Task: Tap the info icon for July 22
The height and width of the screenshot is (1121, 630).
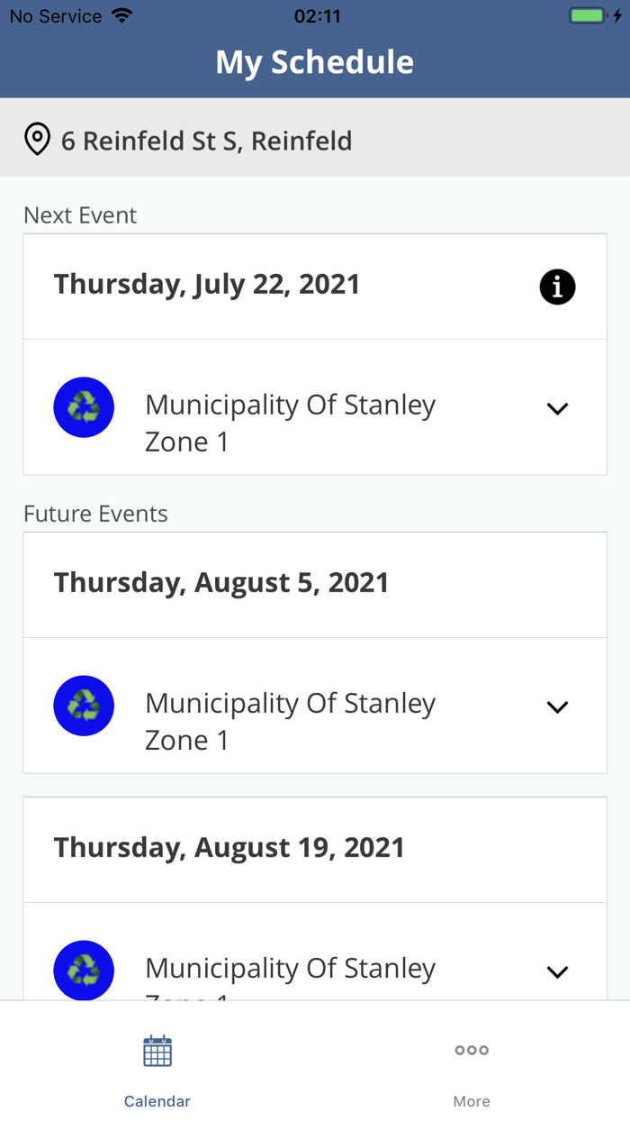Action: pos(557,287)
